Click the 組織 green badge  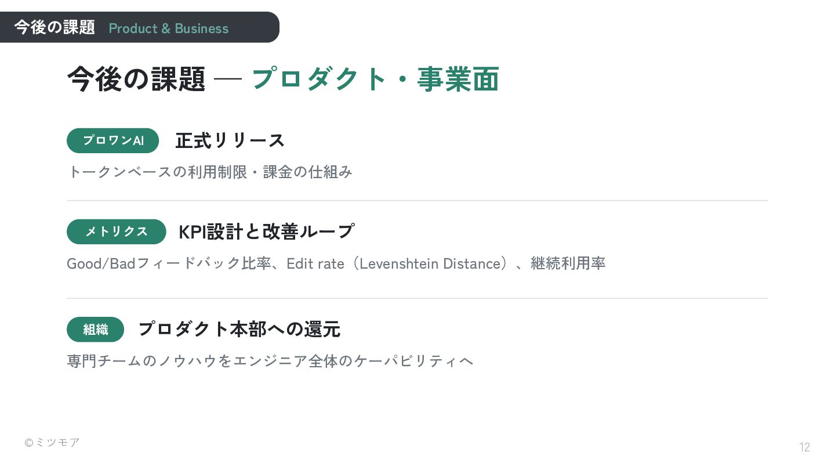tap(96, 330)
